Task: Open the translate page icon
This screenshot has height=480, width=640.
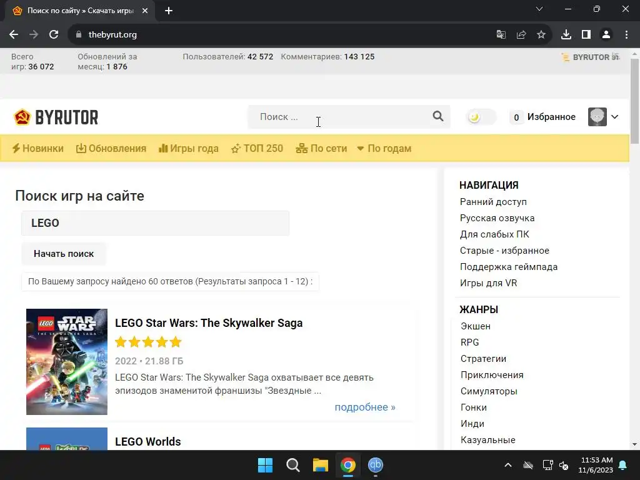Action: point(501,35)
